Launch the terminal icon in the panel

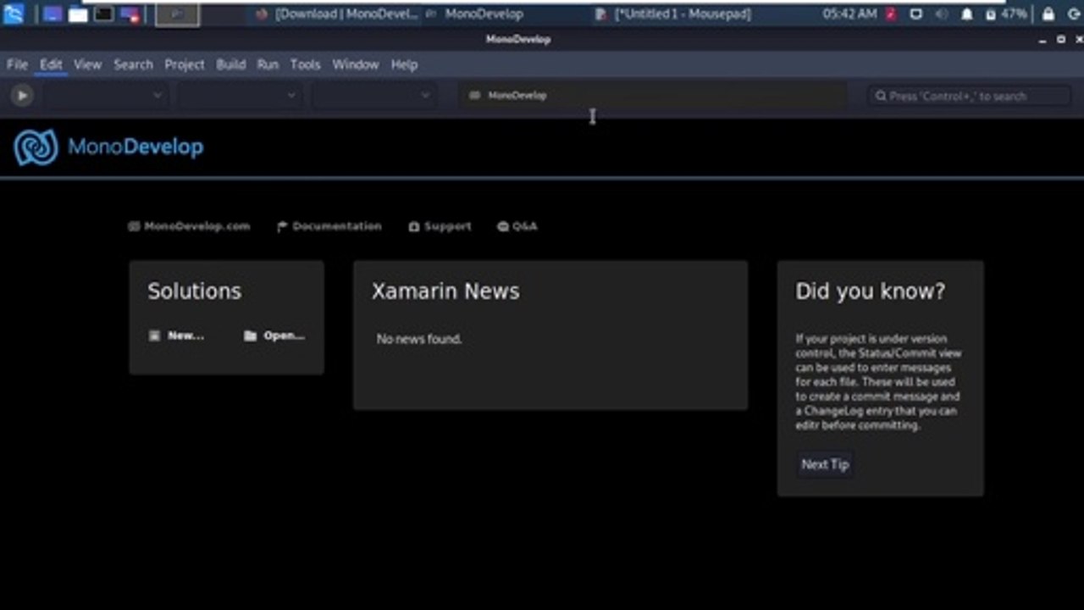click(x=103, y=14)
